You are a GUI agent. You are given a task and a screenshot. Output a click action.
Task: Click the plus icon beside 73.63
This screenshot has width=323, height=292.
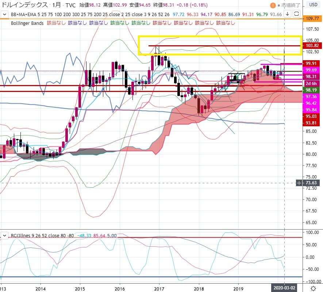(299, 183)
